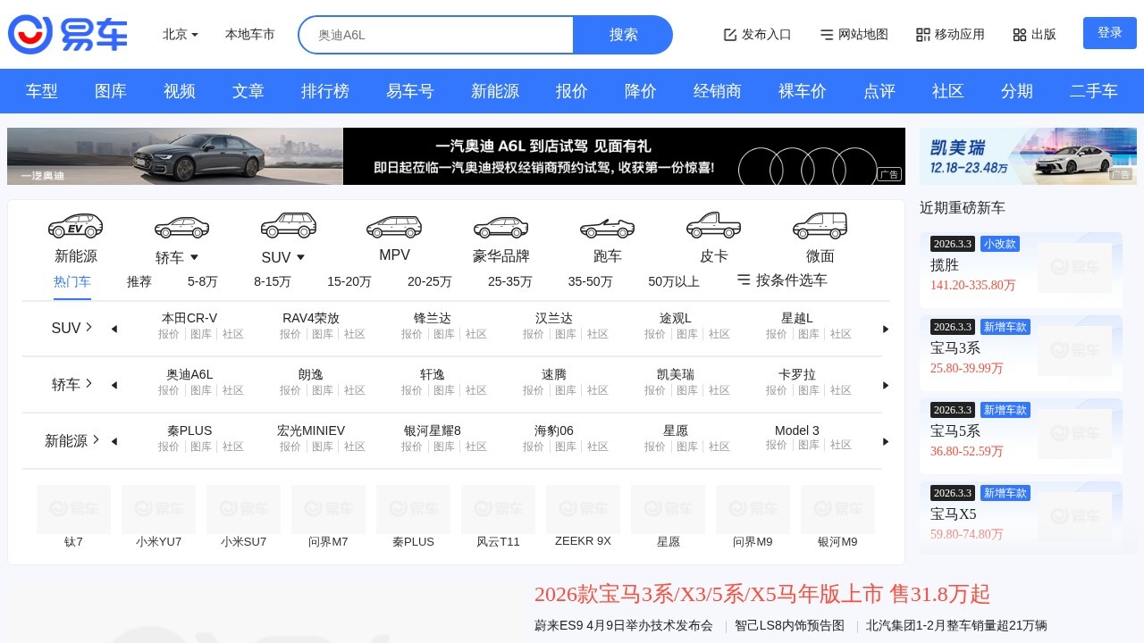The width and height of the screenshot is (1144, 643).
Task: Select 二手车 from the navigation bar
Action: coord(1094,90)
